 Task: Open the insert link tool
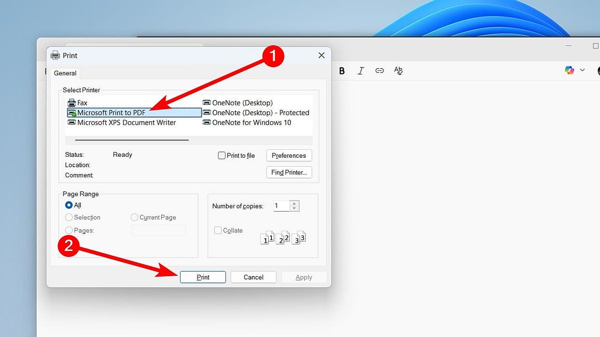tap(379, 70)
